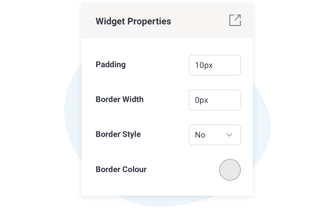The image size is (335, 223).
Task: Expand the Border Style chevron arrow
Action: pos(229,135)
